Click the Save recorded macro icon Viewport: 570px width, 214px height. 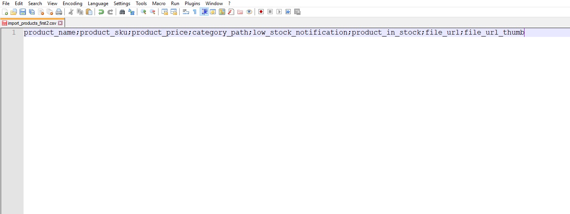[x=297, y=12]
